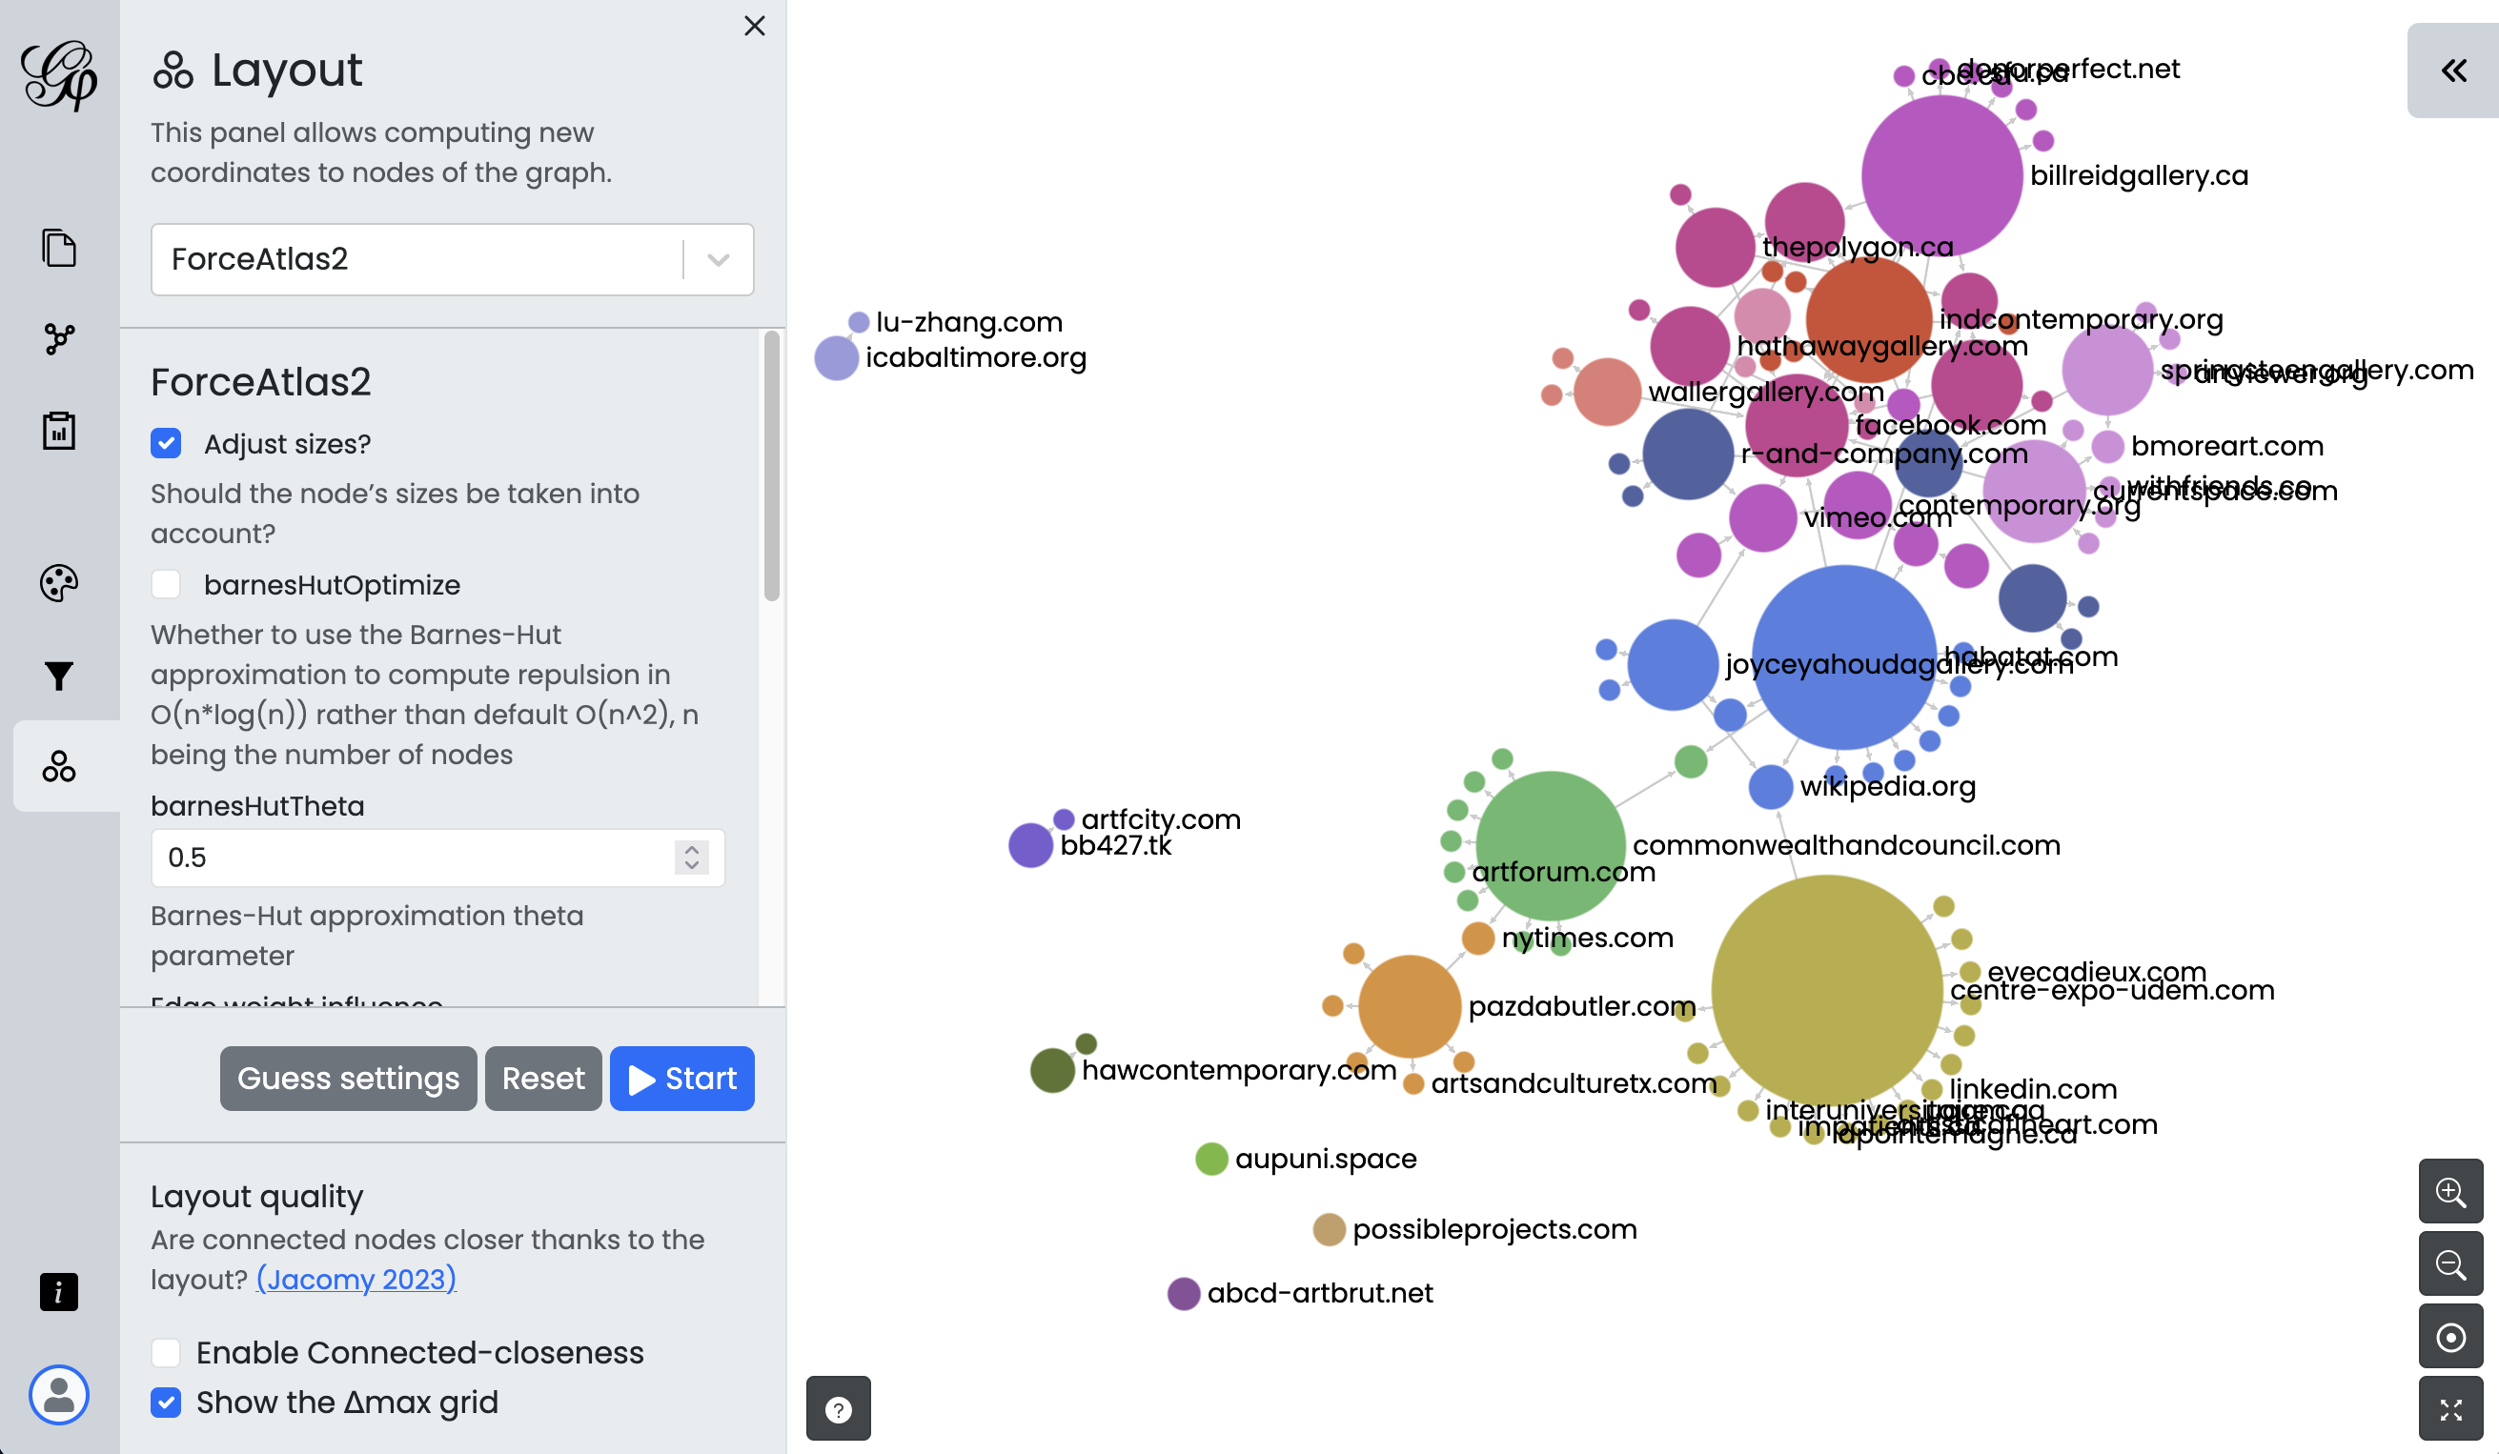Open the statistics clipboard icon
Image resolution: width=2499 pixels, height=1454 pixels.
point(58,431)
